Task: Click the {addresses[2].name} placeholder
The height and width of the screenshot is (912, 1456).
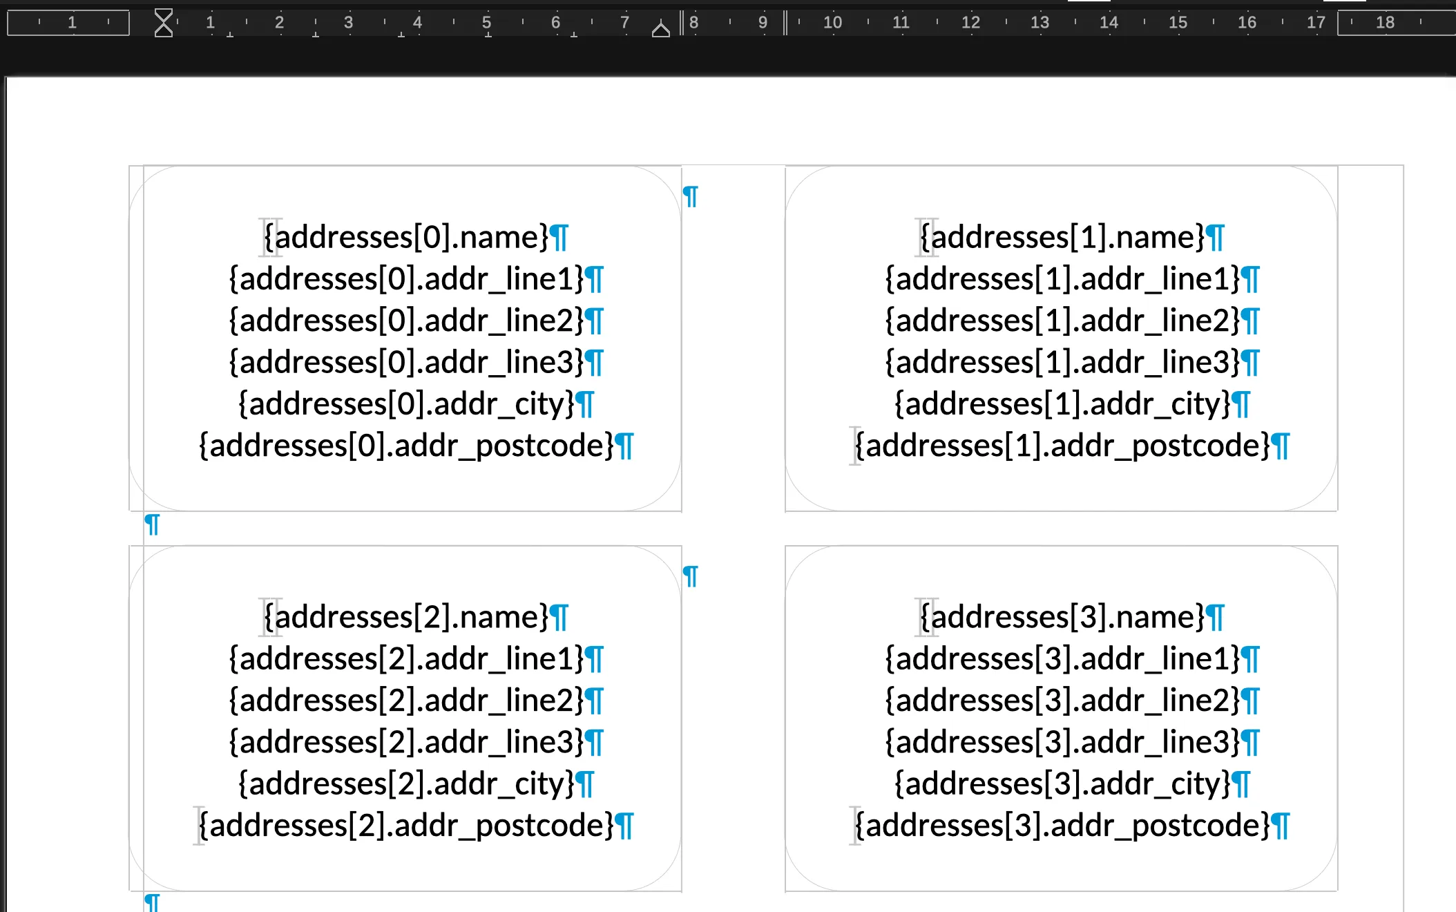Action: (406, 617)
